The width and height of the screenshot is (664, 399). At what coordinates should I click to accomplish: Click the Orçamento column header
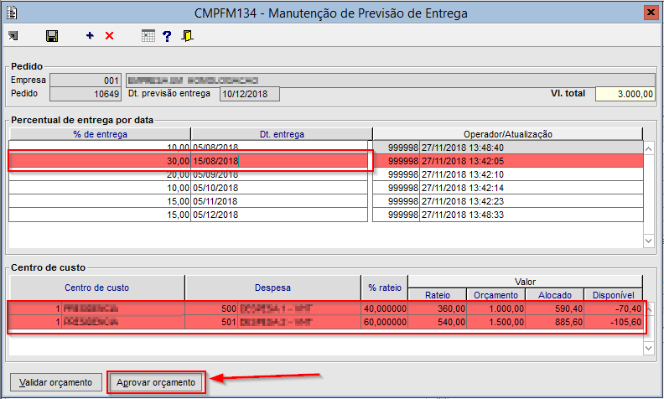coord(495,295)
